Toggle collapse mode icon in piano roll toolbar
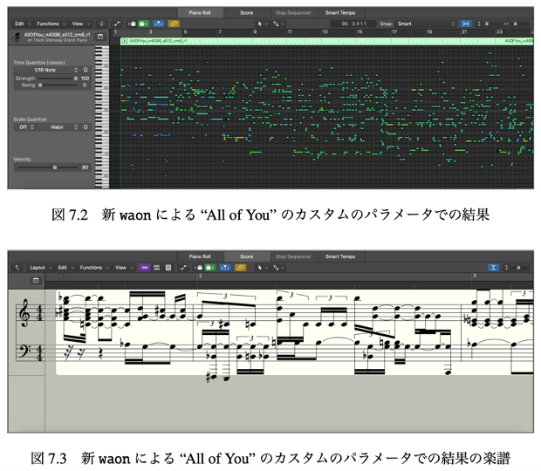This screenshot has height=471, width=541. tap(102, 24)
